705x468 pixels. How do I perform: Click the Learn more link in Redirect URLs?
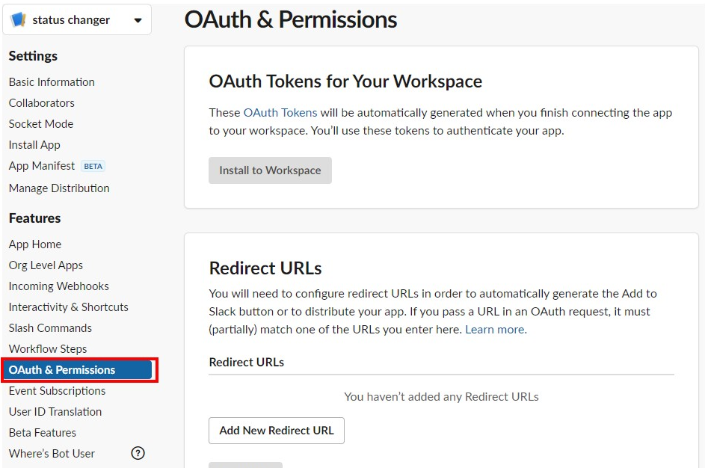495,329
